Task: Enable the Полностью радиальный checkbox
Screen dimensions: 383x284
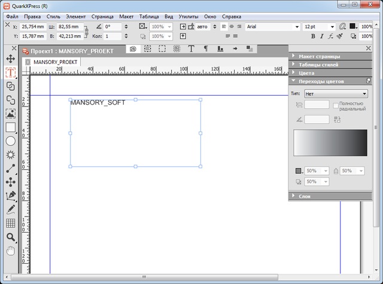Action: [x=336, y=105]
